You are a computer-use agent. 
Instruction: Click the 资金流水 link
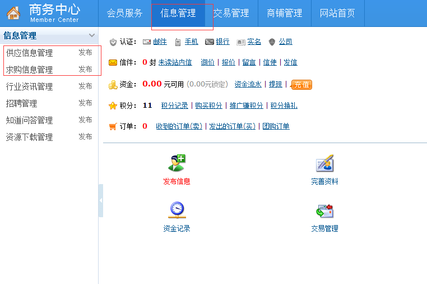click(x=248, y=84)
